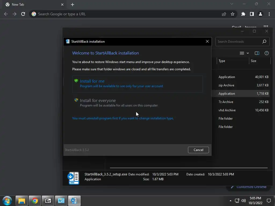Image resolution: width=275 pixels, height=206 pixels.
Task: Open a new Chrome tab
Action: (73, 5)
